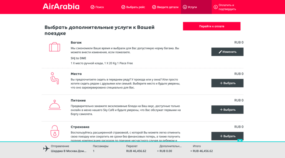The height and width of the screenshot is (158, 285).
Task: Open the Введите детали step
Action: (x=165, y=7)
